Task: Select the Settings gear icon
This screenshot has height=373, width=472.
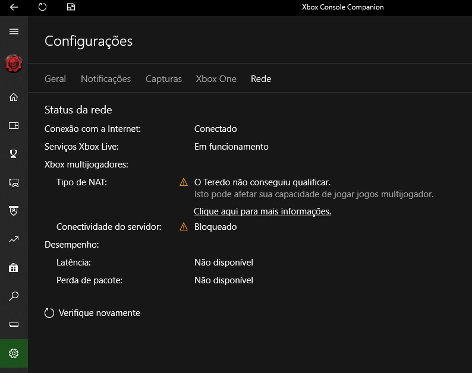Action: [x=14, y=353]
